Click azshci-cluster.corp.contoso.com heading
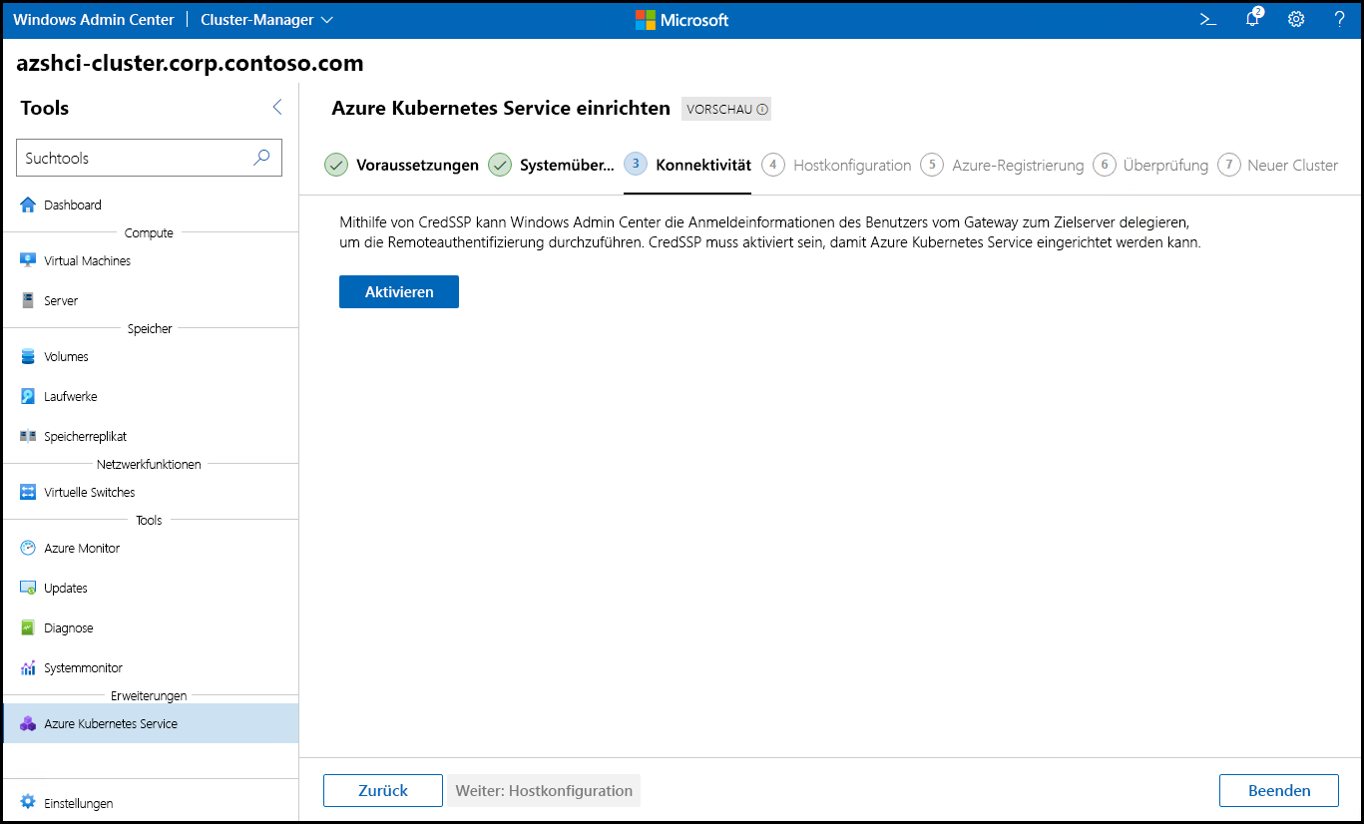The image size is (1364, 824). [191, 64]
